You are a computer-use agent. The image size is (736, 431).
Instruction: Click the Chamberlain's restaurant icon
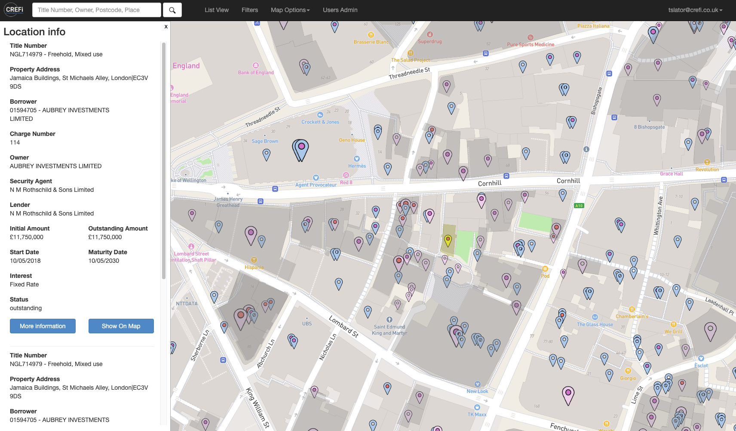(x=632, y=309)
